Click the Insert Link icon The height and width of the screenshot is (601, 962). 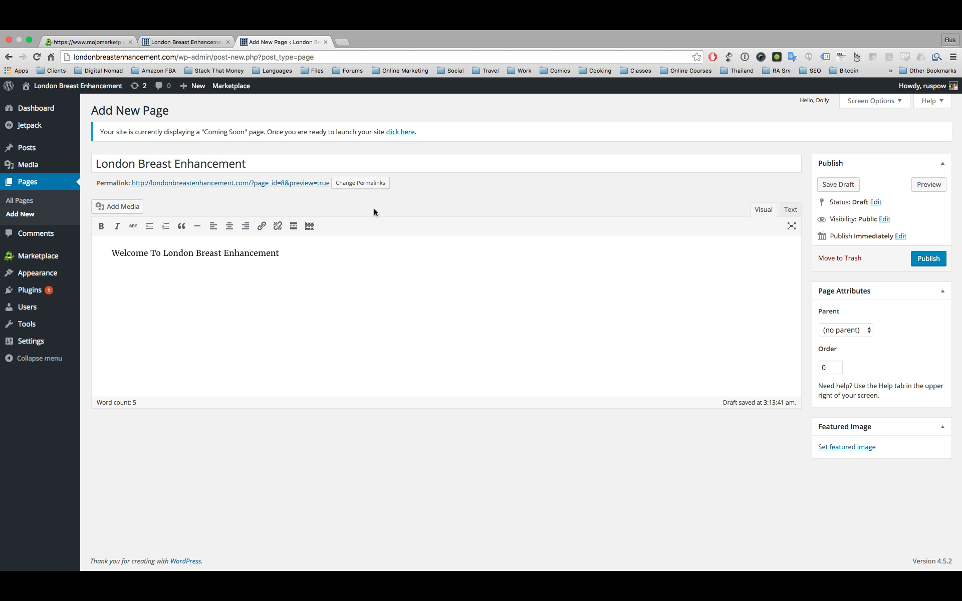click(x=262, y=226)
